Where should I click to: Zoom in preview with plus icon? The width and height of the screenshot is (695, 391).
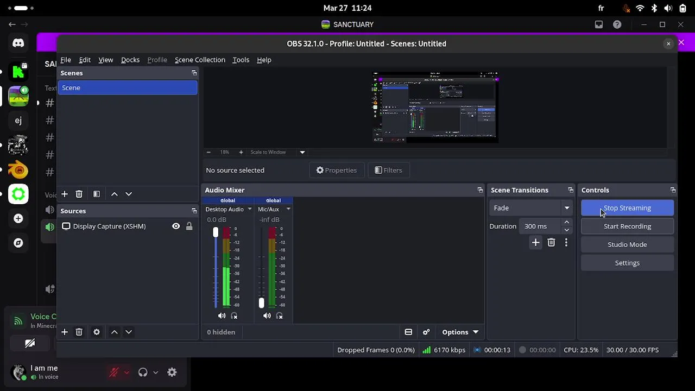point(241,152)
